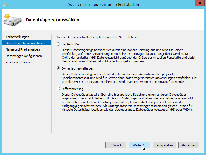The width and height of the screenshot is (206, 155).
Task: Click the description paragraph under 'Differenzierung'
Action: tap(127, 102)
